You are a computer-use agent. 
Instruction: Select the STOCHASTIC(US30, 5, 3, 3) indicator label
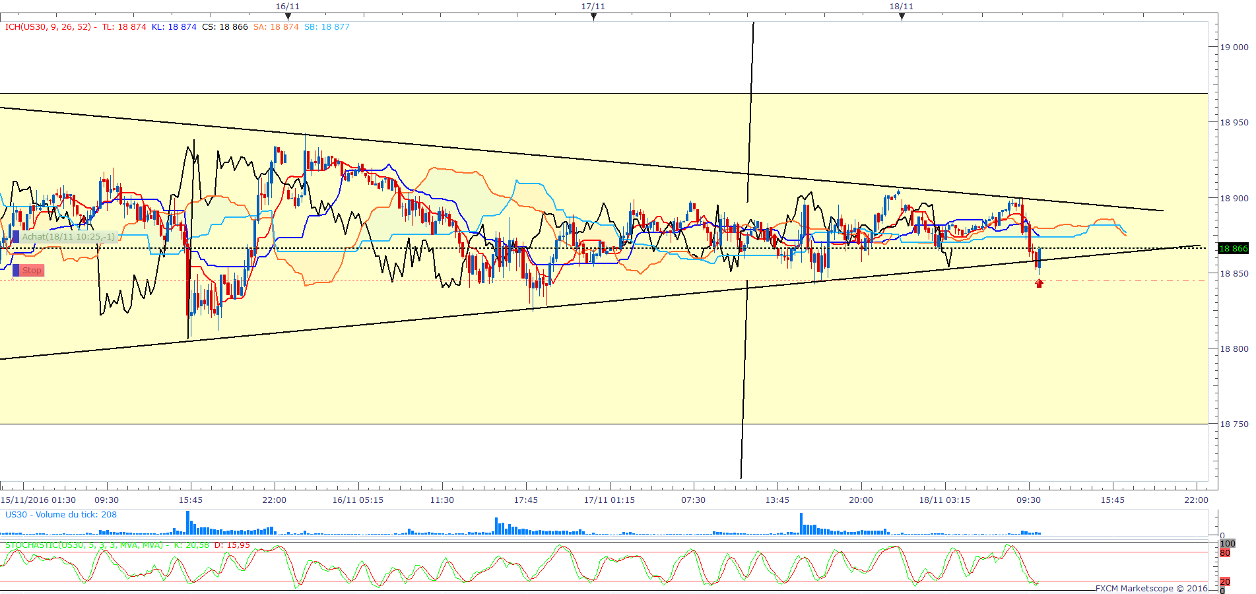pyautogui.click(x=84, y=545)
